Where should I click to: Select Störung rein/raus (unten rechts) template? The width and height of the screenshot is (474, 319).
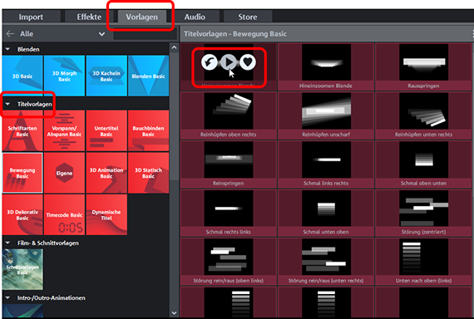(x=326, y=262)
